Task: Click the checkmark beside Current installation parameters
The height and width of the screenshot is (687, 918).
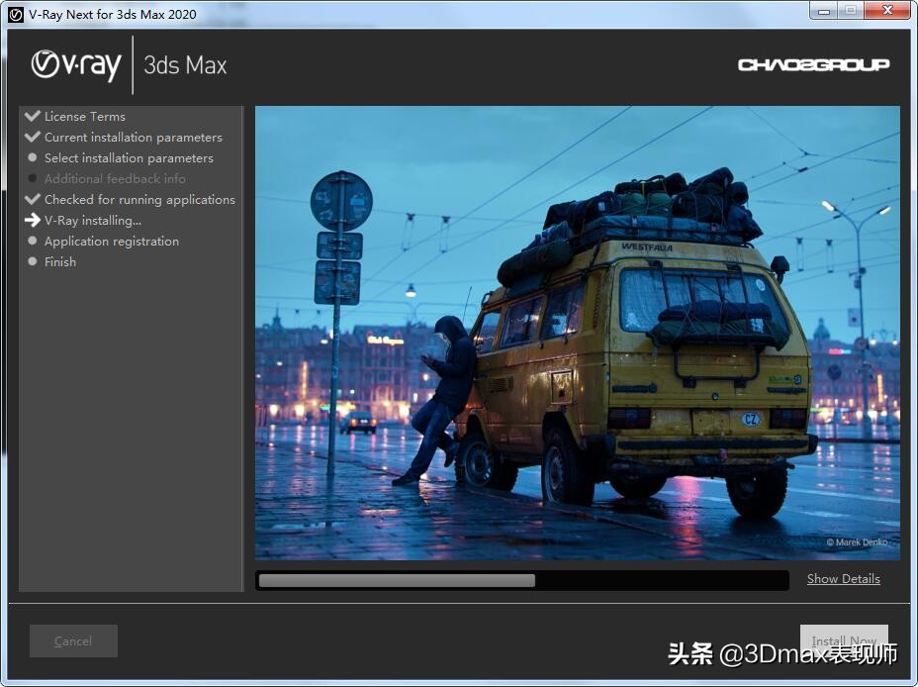Action: 33,137
